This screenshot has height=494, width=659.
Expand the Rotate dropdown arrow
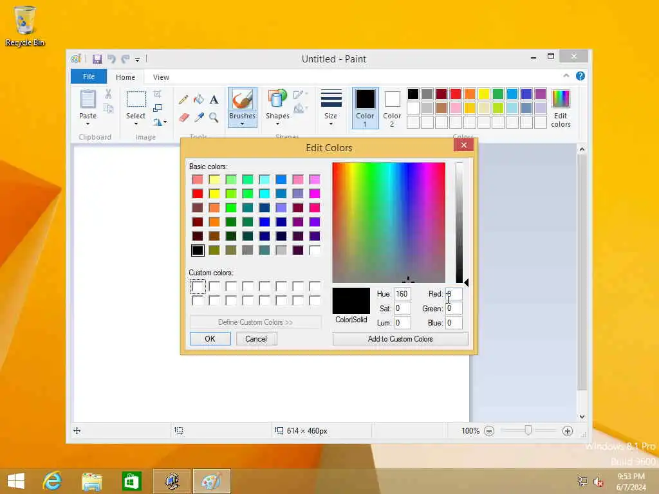(x=165, y=122)
